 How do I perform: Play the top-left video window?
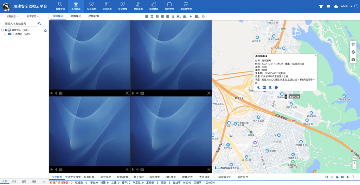point(52,93)
